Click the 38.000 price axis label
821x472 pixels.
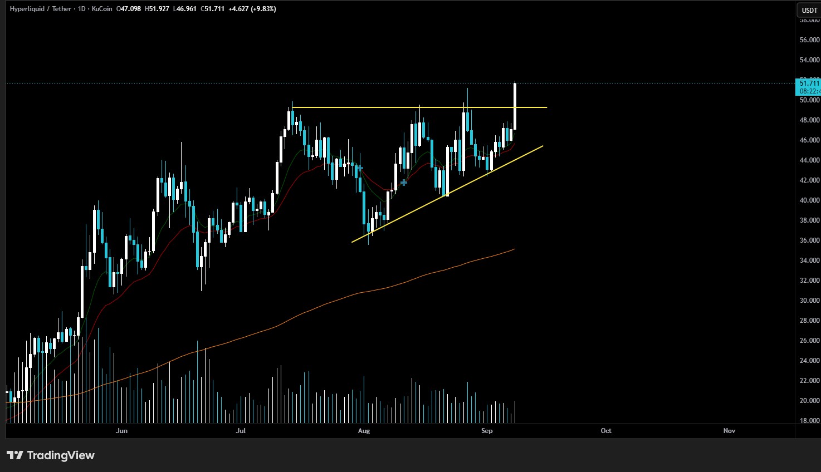809,220
